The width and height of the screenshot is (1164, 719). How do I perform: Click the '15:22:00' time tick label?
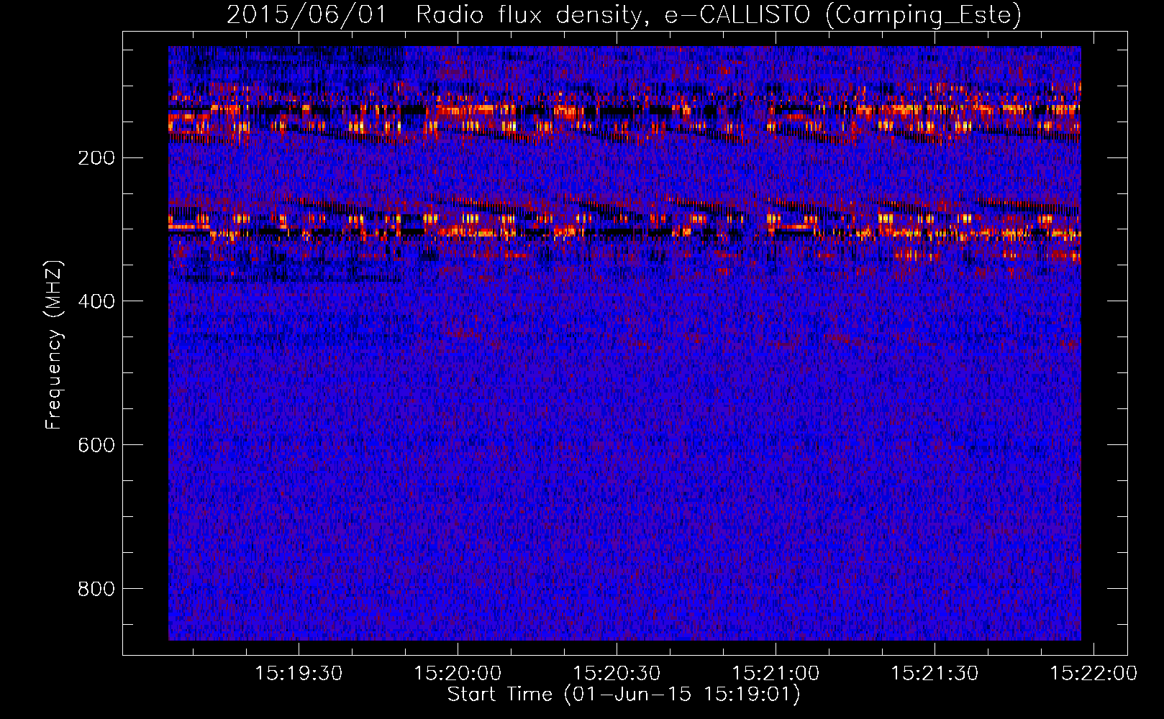[x=1093, y=673]
